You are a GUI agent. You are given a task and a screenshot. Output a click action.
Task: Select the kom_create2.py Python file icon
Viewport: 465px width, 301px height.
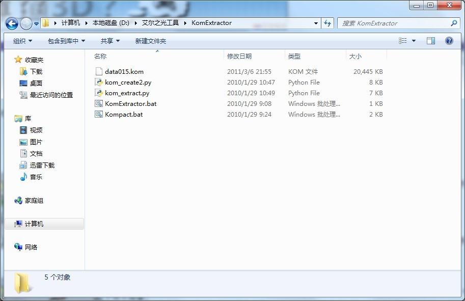pos(99,82)
